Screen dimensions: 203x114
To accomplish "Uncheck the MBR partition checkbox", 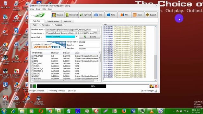I will (32, 58).
